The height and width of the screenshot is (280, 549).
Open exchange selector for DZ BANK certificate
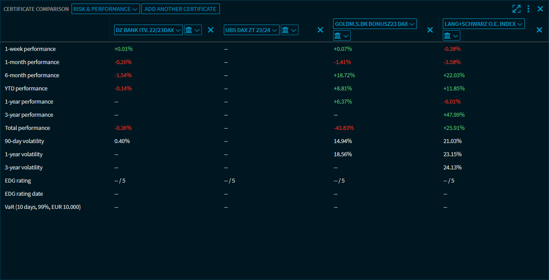[x=193, y=30]
